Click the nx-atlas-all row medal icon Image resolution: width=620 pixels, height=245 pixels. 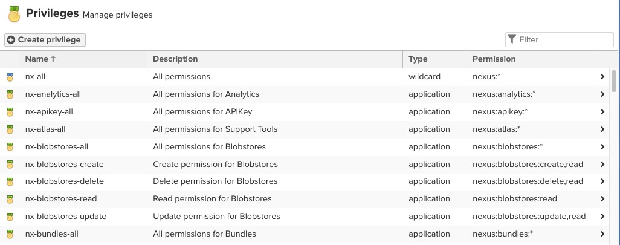(10, 129)
